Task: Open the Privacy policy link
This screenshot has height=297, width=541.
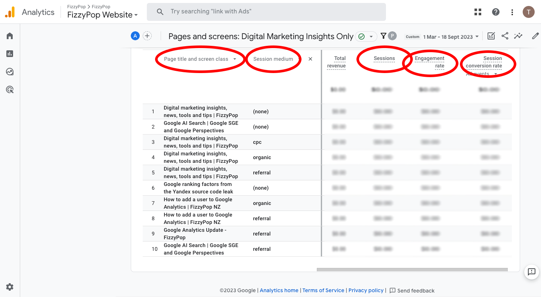Action: coord(366,290)
